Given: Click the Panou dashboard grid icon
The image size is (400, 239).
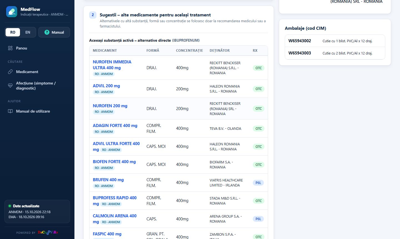Looking at the screenshot, I should 10,48.
